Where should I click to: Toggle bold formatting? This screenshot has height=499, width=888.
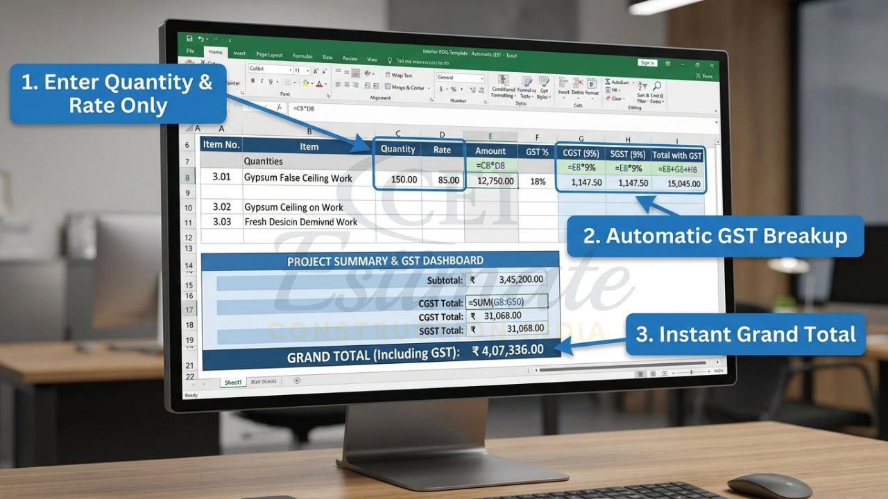(x=253, y=80)
